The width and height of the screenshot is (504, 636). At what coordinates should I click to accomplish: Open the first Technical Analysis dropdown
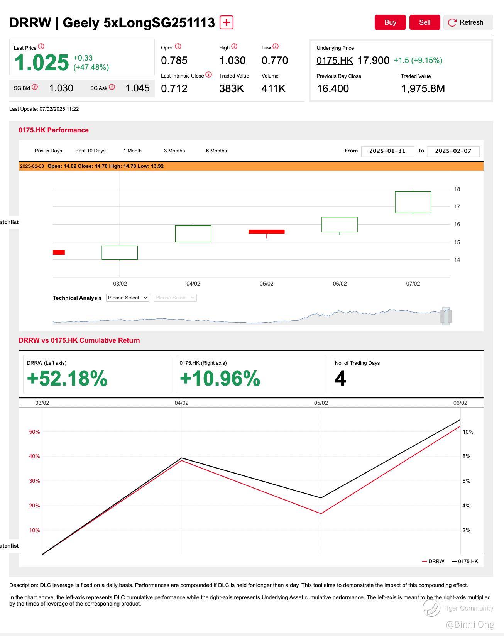[128, 298]
